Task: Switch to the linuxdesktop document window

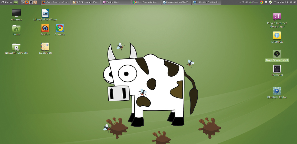Action: pyautogui.click(x=176, y=2)
